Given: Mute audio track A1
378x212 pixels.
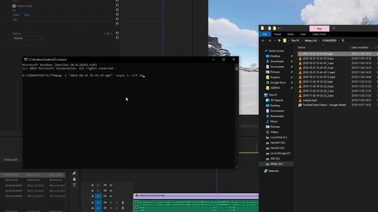Looking at the screenshot, I should coord(111,203).
